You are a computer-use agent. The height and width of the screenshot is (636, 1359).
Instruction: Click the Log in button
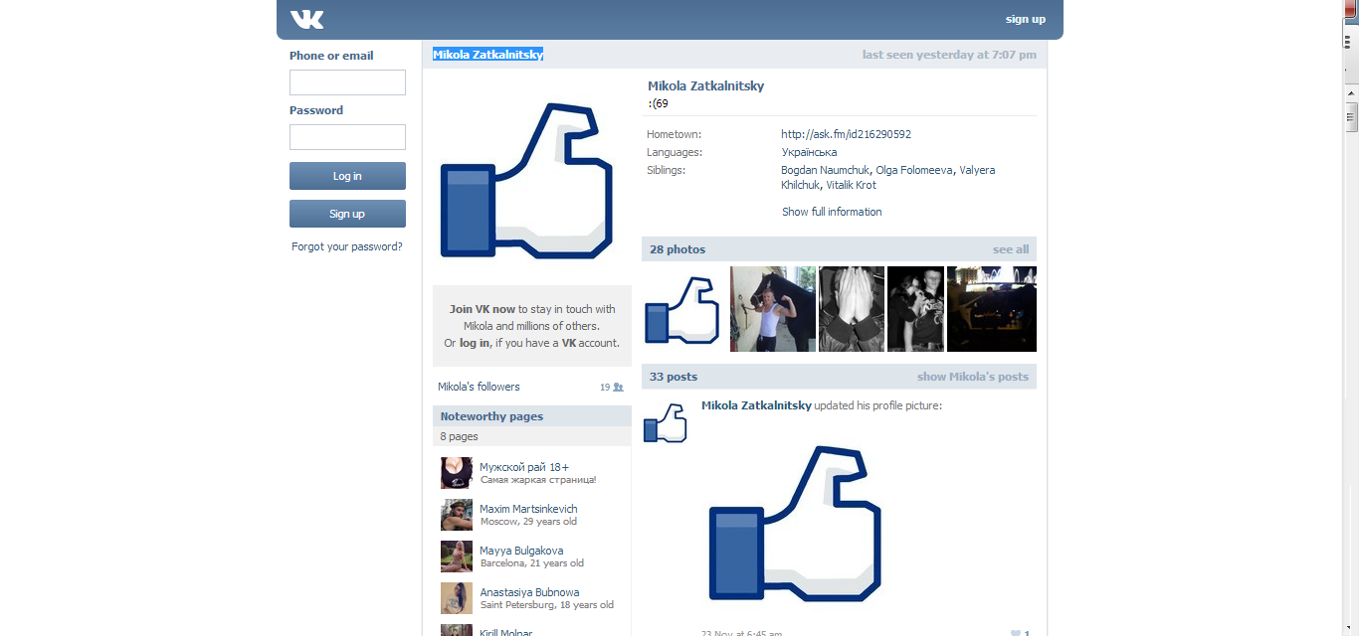(x=347, y=176)
